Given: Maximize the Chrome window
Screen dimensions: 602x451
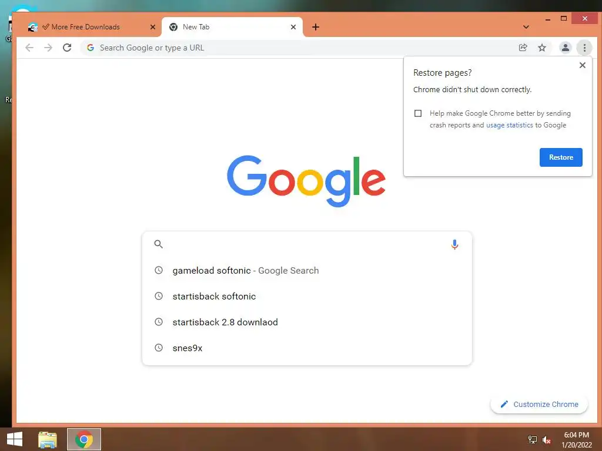Looking at the screenshot, I should tap(564, 18).
